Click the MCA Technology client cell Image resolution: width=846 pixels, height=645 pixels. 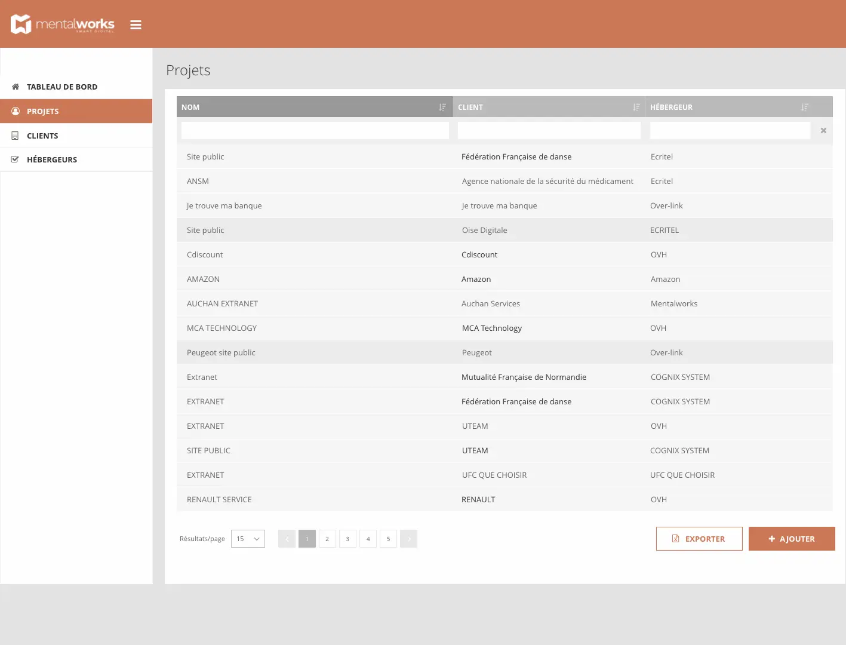pyautogui.click(x=492, y=328)
